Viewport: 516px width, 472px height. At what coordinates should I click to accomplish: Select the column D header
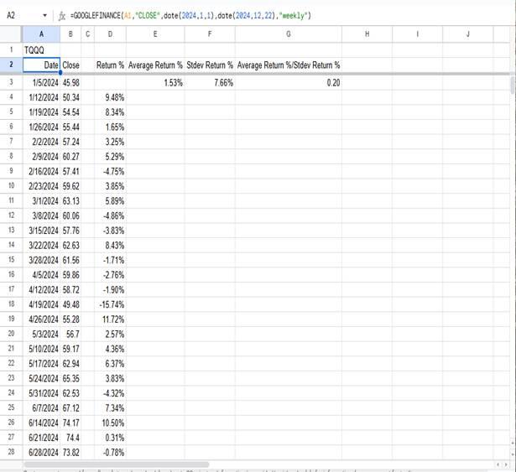pyautogui.click(x=110, y=34)
